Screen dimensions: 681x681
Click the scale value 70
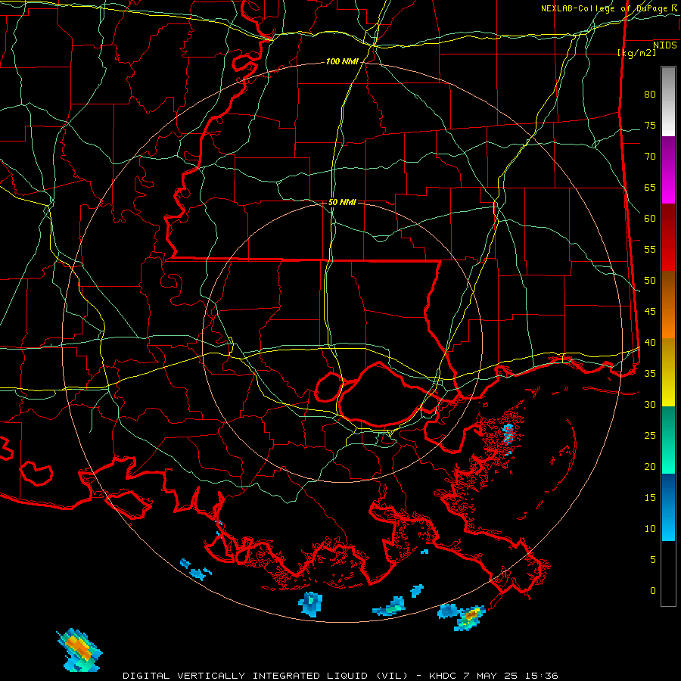point(650,157)
